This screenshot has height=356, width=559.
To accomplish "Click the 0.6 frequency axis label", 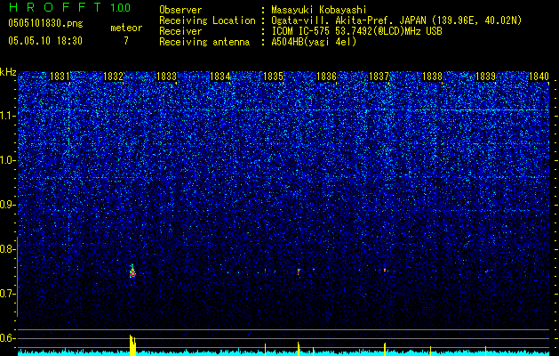I will point(7,338).
